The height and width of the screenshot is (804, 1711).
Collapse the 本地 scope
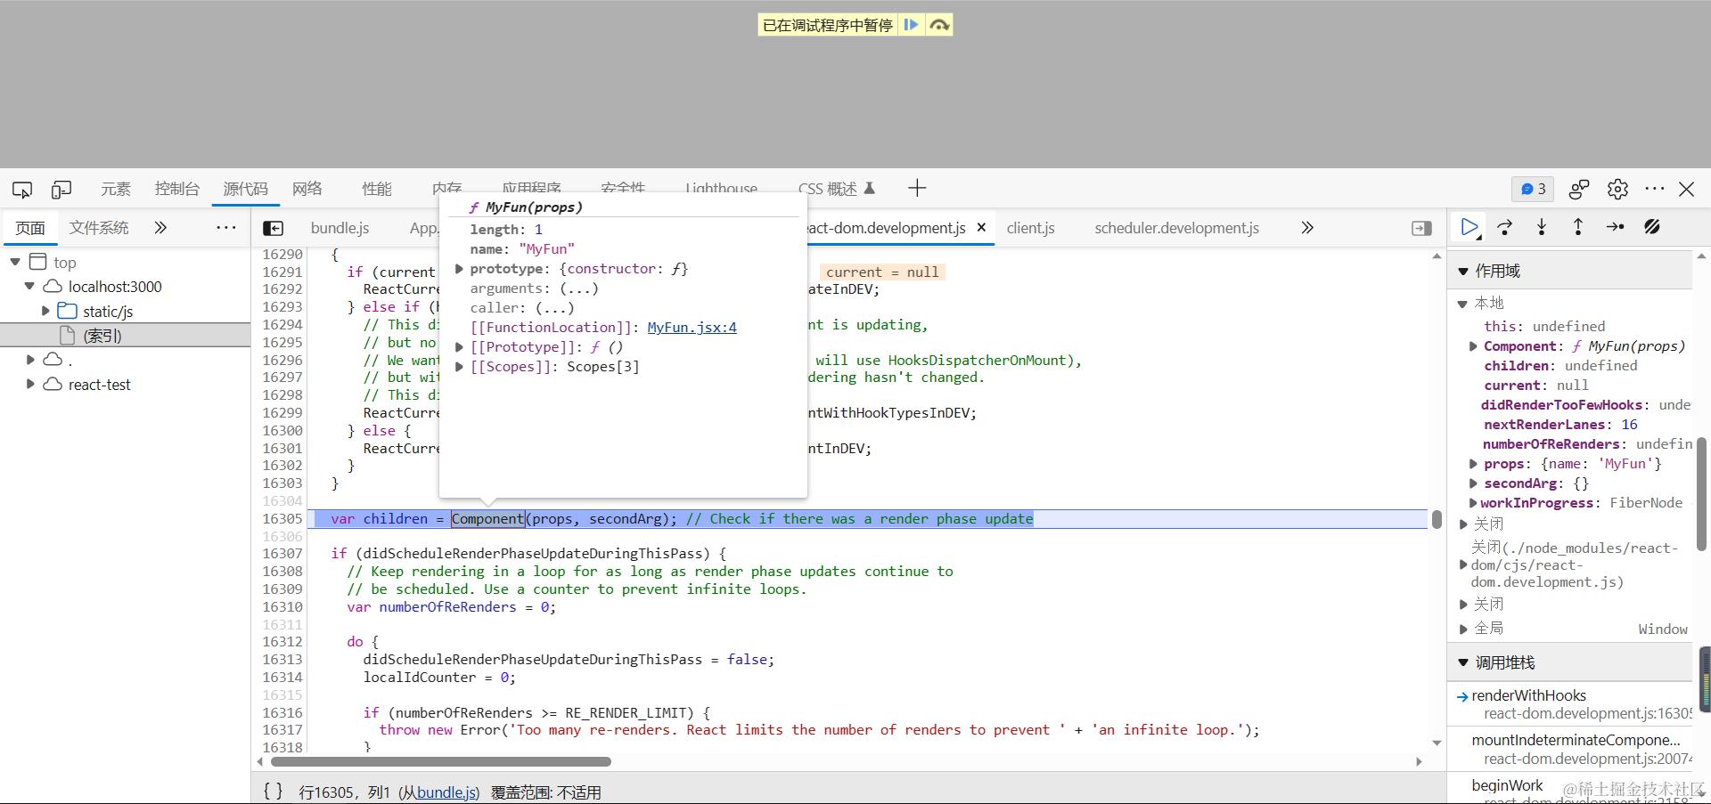[x=1462, y=304]
